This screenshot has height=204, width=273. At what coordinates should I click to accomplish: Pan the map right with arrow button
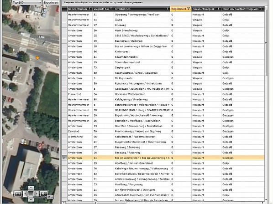click(x=37, y=194)
